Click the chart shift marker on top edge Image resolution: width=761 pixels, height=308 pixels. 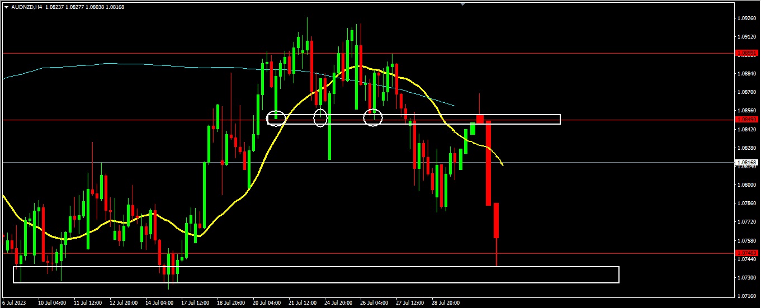[x=462, y=4]
